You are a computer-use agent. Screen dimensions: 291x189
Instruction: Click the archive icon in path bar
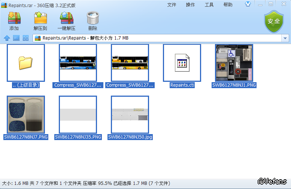tap(38, 38)
